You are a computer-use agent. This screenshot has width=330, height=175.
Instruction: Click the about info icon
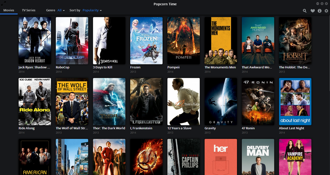320,11
